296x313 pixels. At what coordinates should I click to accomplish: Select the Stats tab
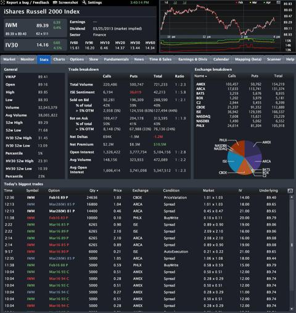44,60
